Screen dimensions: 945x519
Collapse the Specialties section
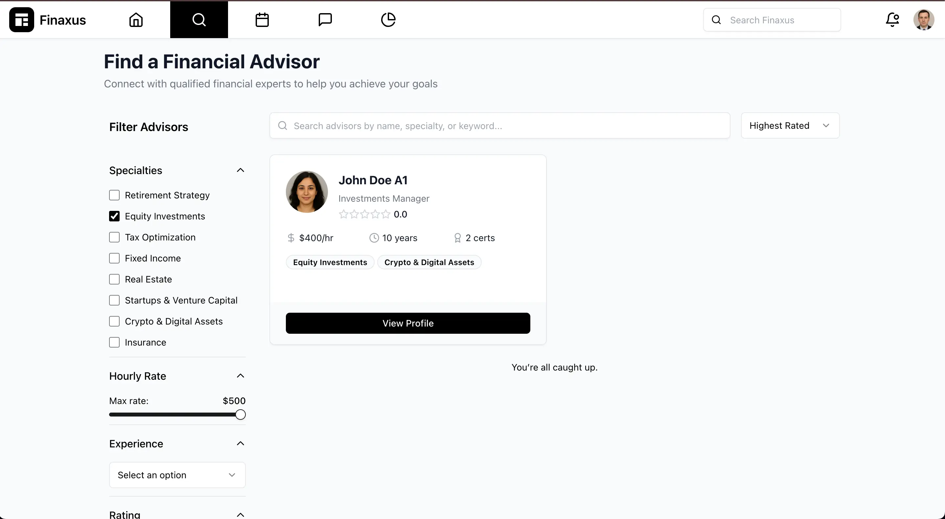pos(240,170)
